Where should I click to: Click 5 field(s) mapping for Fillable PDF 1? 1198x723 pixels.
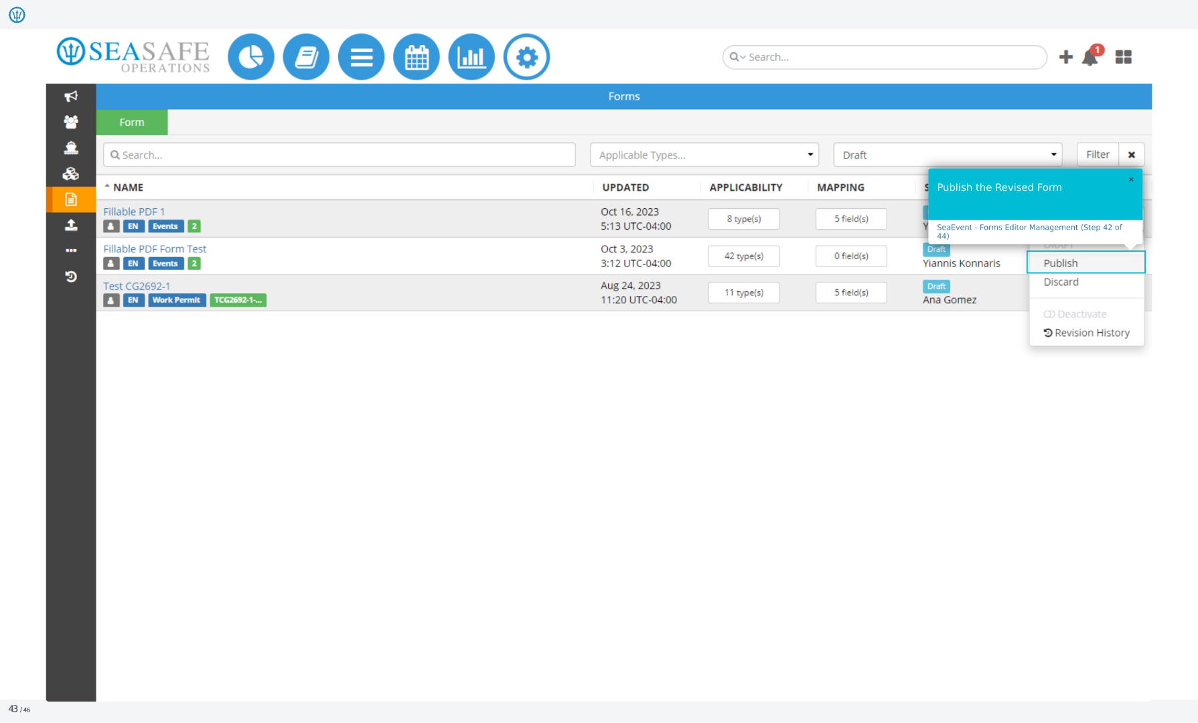[x=851, y=219]
